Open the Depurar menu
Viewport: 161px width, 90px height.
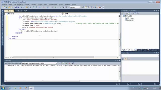pyautogui.click(x=33, y=4)
